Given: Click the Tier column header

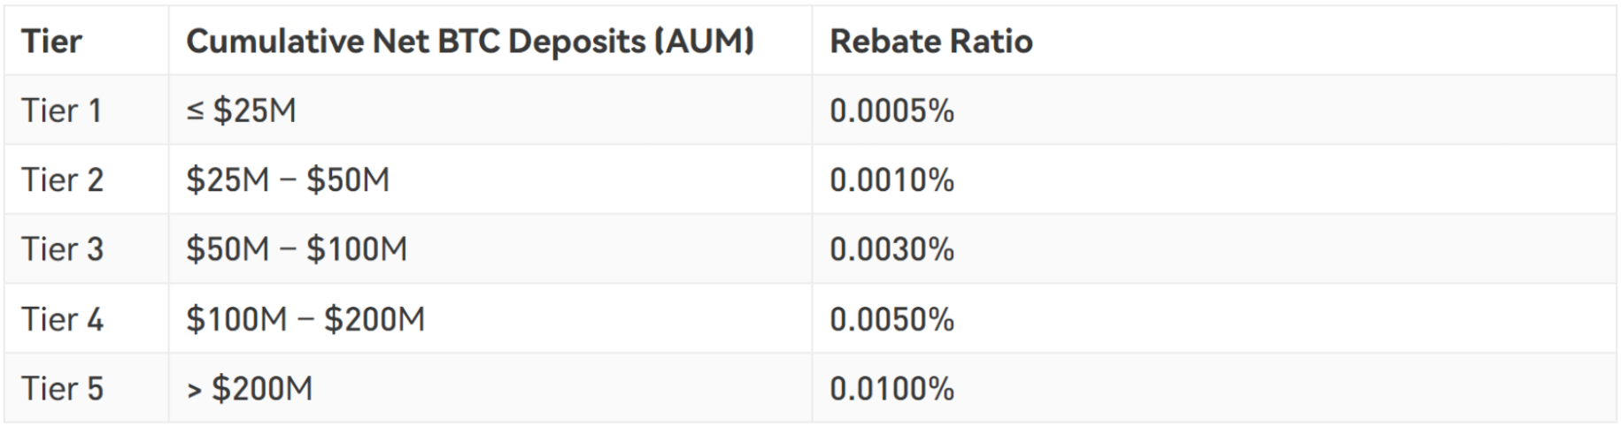Looking at the screenshot, I should (51, 42).
